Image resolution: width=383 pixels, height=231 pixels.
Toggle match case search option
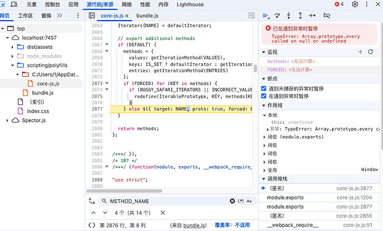(x=249, y=201)
